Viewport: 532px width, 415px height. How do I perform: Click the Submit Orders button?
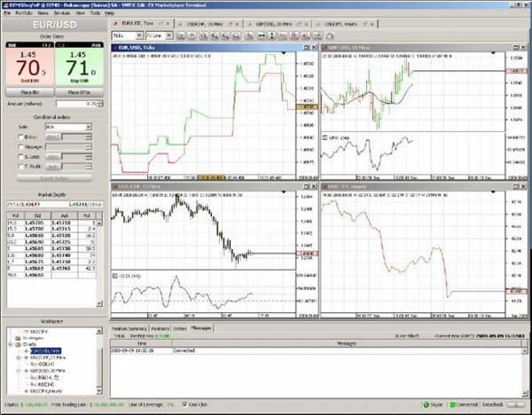coord(54,178)
